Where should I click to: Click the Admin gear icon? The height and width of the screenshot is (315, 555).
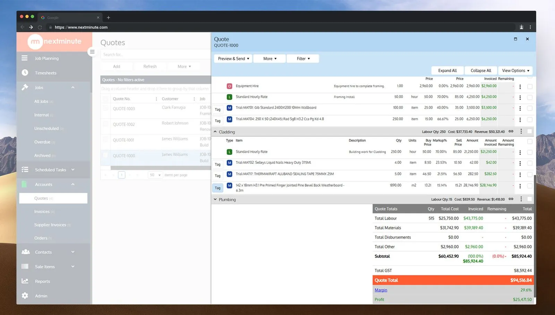25,296
